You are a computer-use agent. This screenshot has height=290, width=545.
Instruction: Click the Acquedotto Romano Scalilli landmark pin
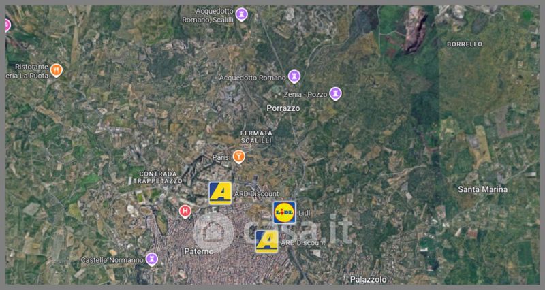point(241,14)
